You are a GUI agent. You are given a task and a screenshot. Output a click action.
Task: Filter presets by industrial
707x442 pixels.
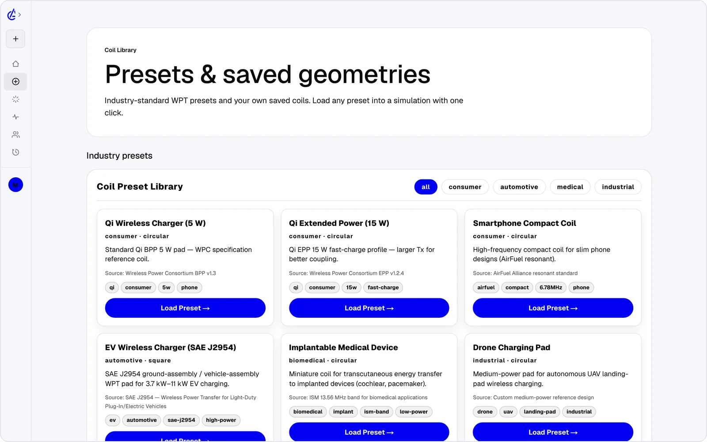click(x=618, y=187)
